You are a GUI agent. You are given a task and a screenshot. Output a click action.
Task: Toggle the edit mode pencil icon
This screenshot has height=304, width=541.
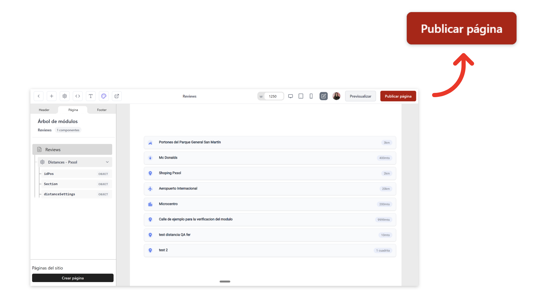[x=323, y=96]
